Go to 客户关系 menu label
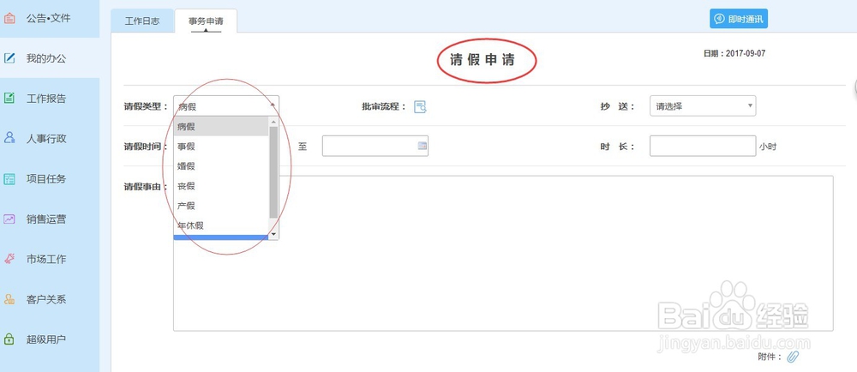857x372 pixels. click(46, 300)
